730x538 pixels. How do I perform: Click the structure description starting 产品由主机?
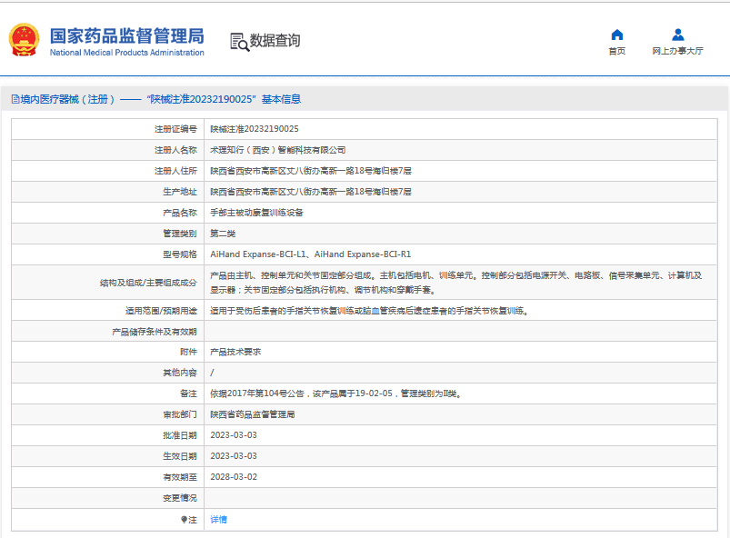[x=455, y=283]
